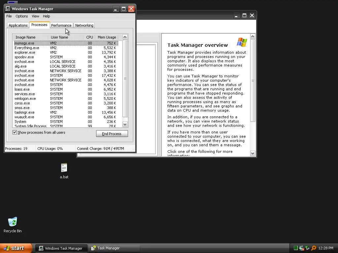338x253 pixels.
Task: Select svchost.exe using 17,432 K memory
Action: (66, 75)
